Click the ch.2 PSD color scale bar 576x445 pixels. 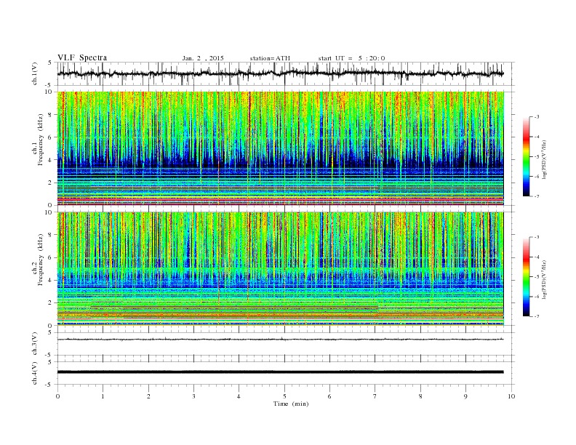pos(526,277)
